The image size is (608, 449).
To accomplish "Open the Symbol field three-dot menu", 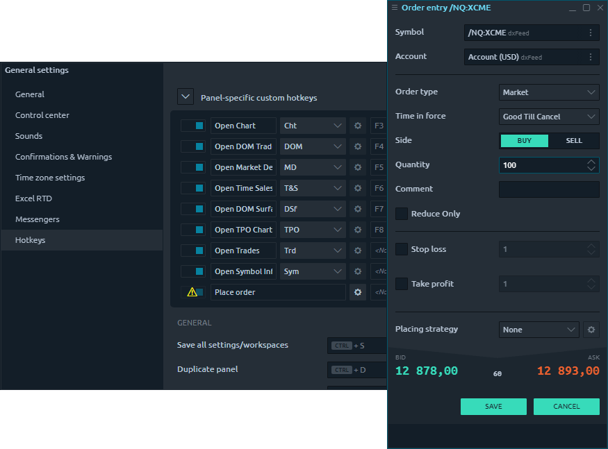I will 591,33.
